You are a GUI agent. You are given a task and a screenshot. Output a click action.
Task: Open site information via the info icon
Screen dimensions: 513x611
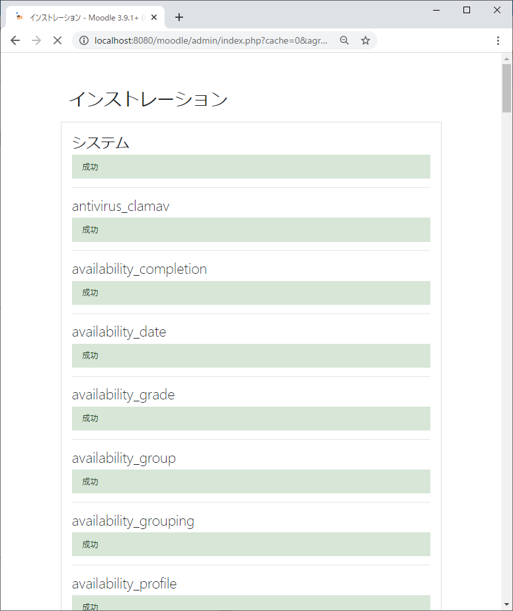point(83,40)
